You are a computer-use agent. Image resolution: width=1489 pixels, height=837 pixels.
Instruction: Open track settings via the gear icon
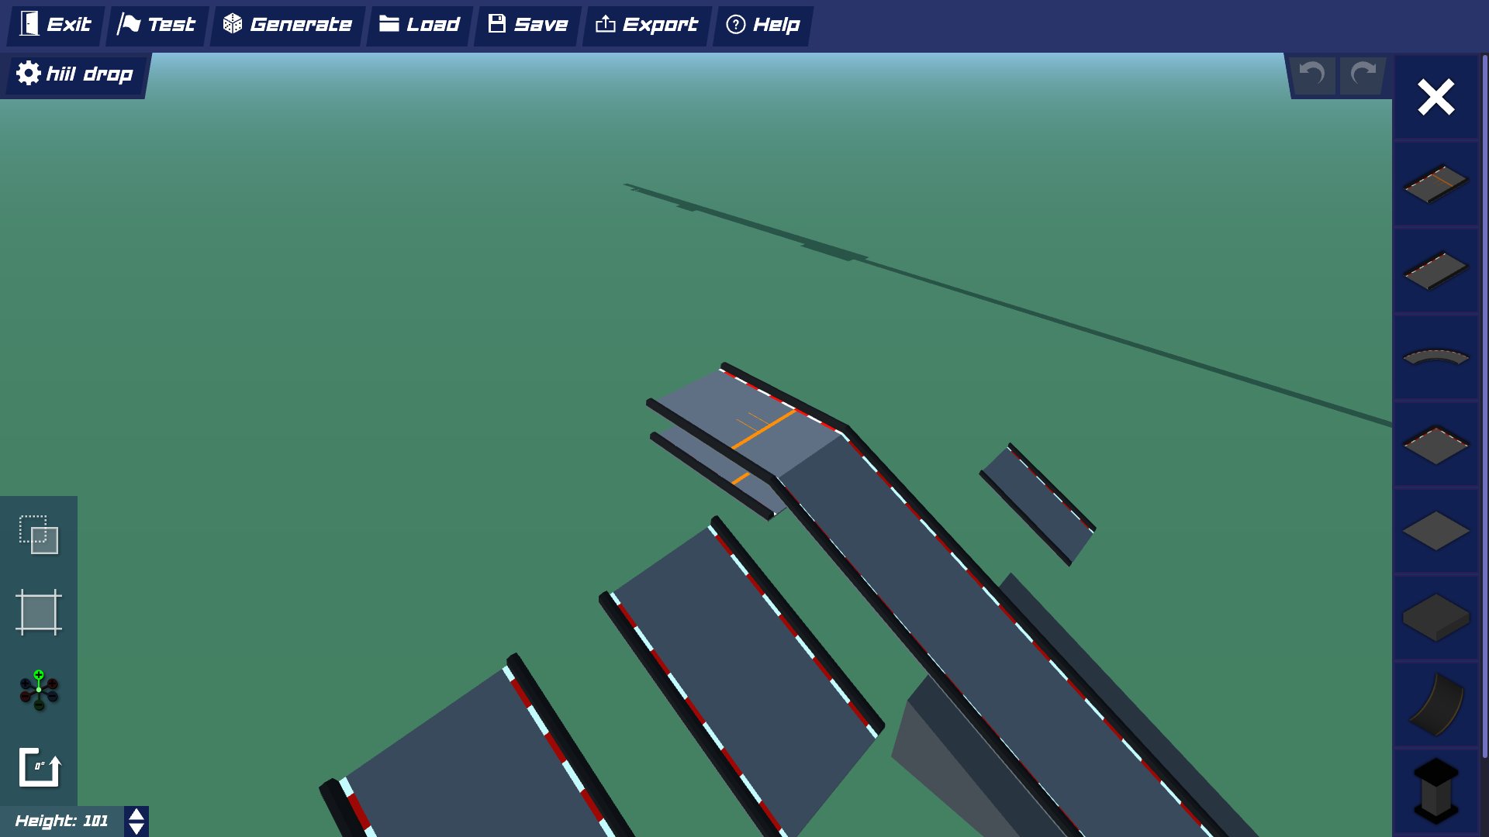[29, 74]
